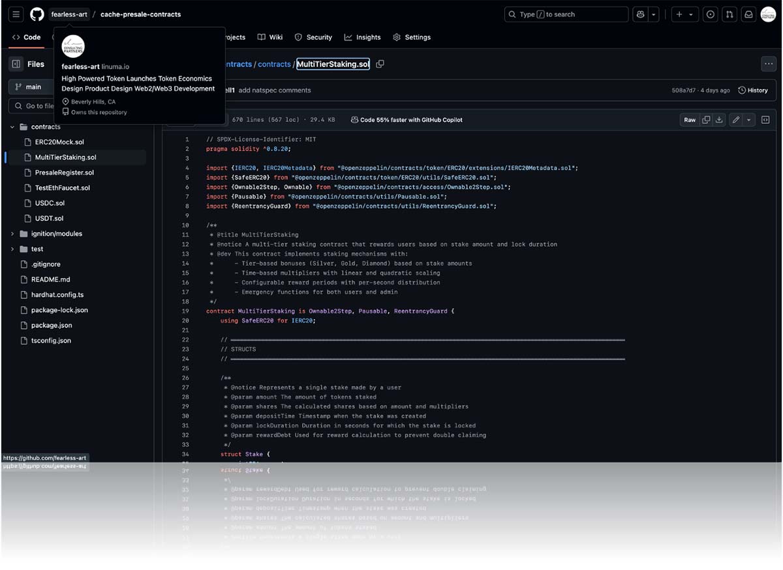This screenshot has height=570, width=783.
Task: Expand the test folder
Action: [12, 249]
